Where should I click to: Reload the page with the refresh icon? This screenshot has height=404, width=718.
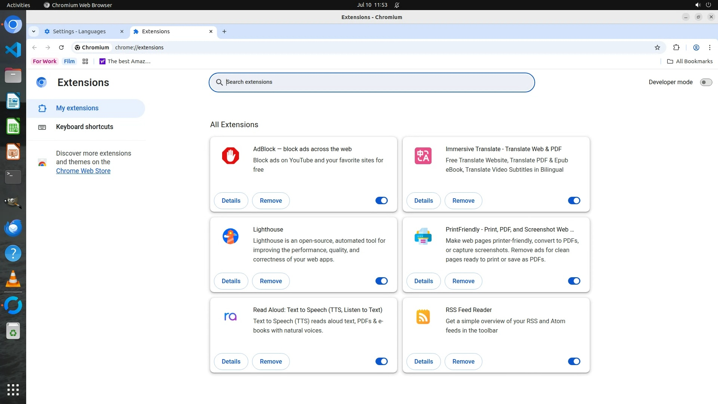pyautogui.click(x=61, y=48)
